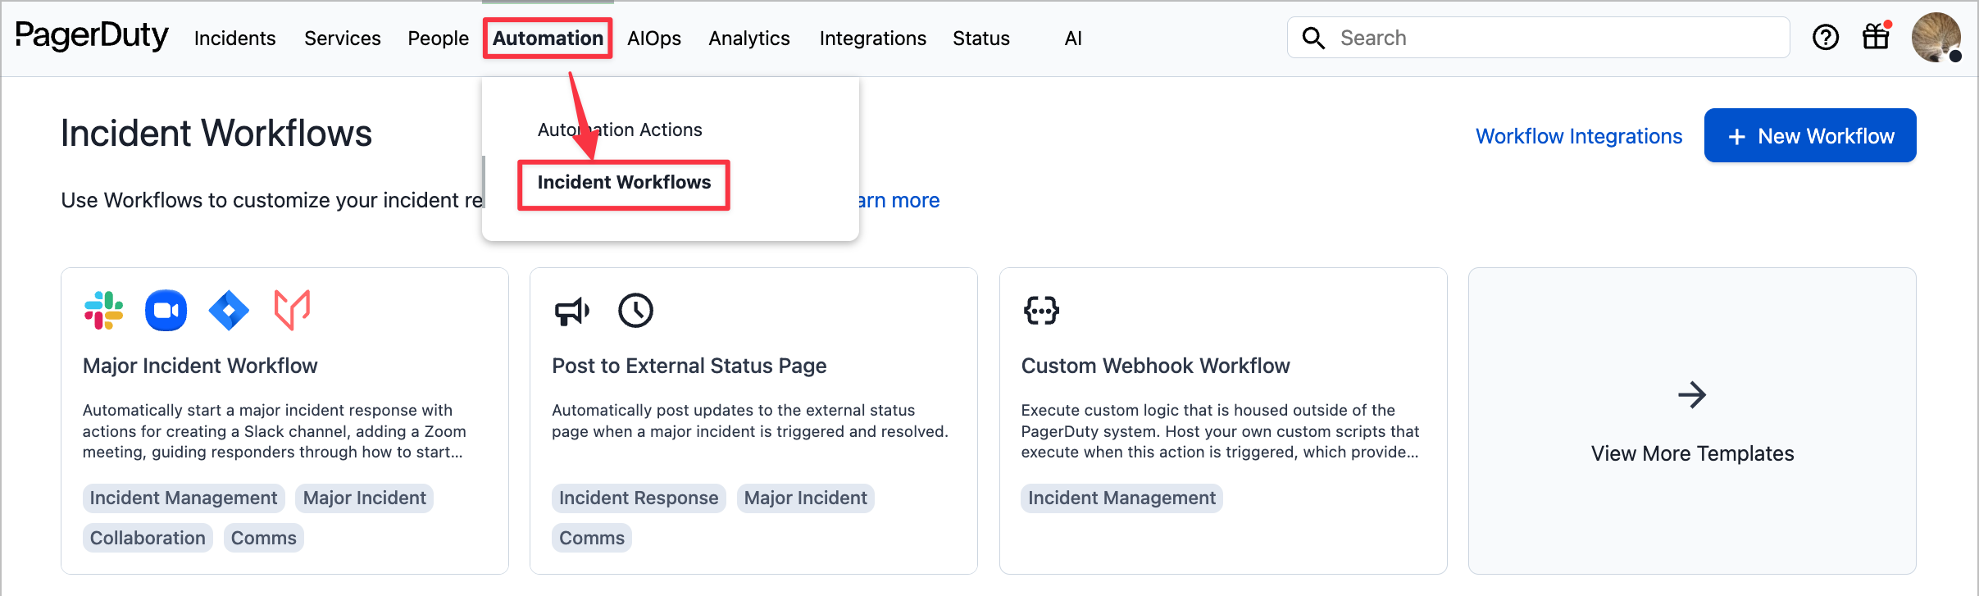The width and height of the screenshot is (1979, 596).
Task: Open the Workflow Integrations link
Action: 1578,136
